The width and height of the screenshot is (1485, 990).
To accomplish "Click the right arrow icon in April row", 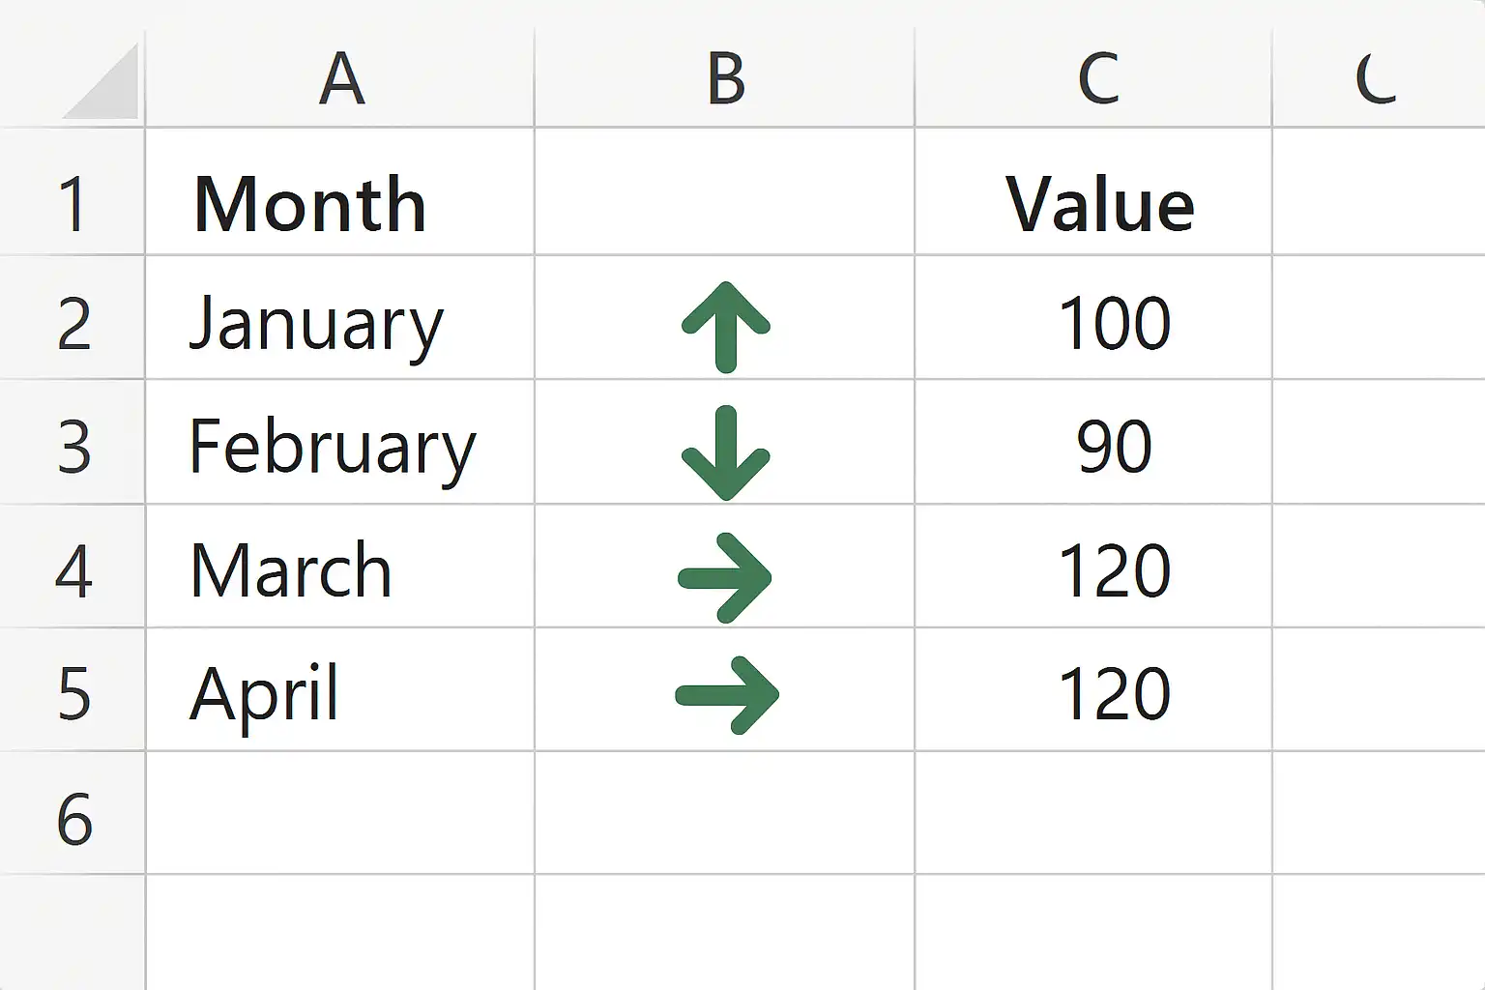I will click(x=727, y=695).
